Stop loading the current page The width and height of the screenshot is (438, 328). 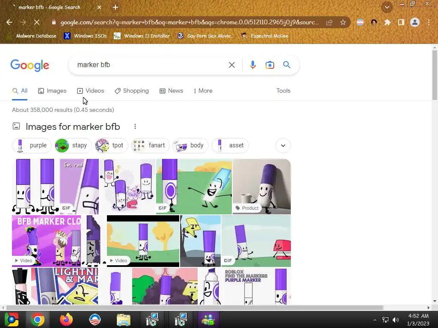[x=37, y=22]
